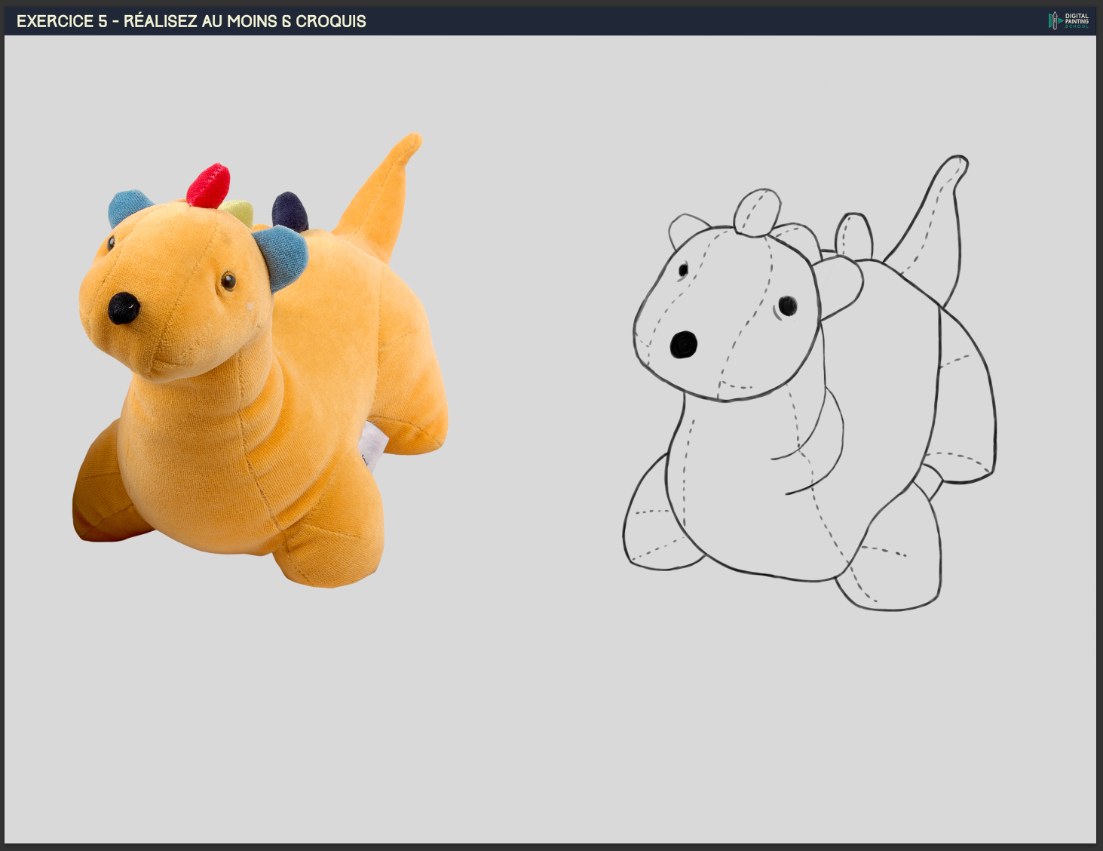This screenshot has width=1103, height=851.
Task: Click the sketch's small left-side eye
Action: (683, 269)
